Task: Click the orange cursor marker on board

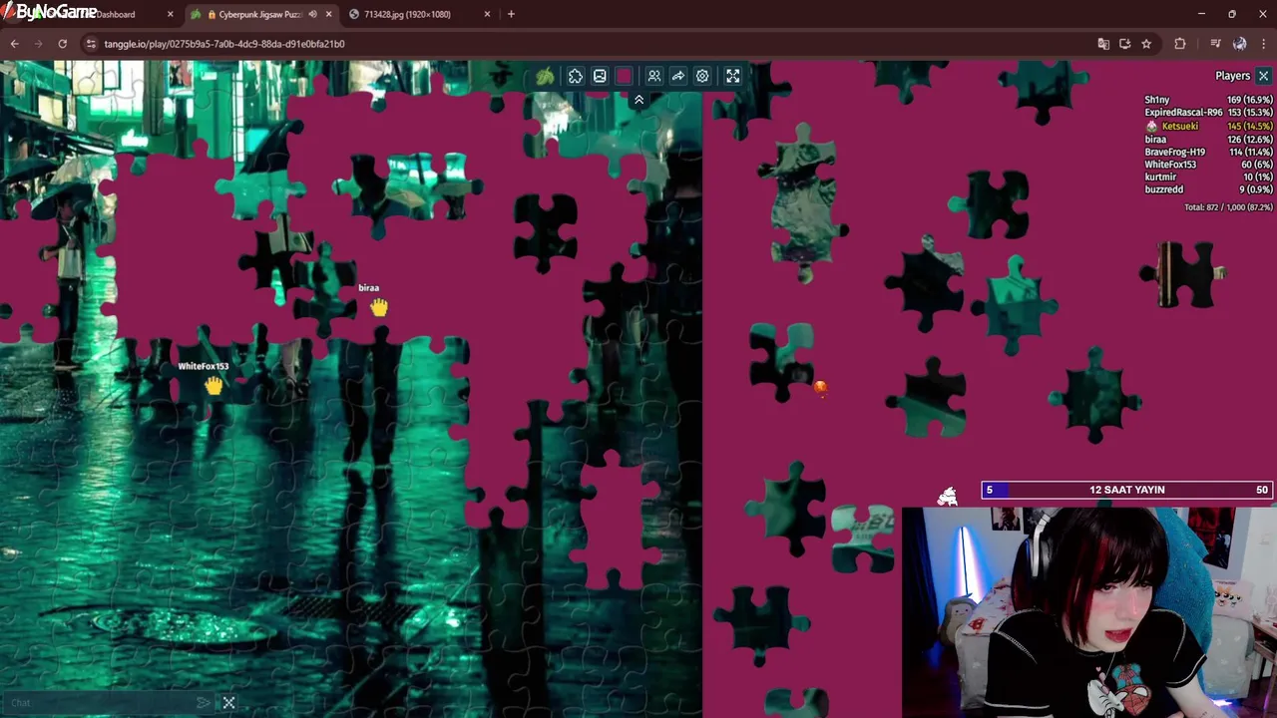Action: 820,388
